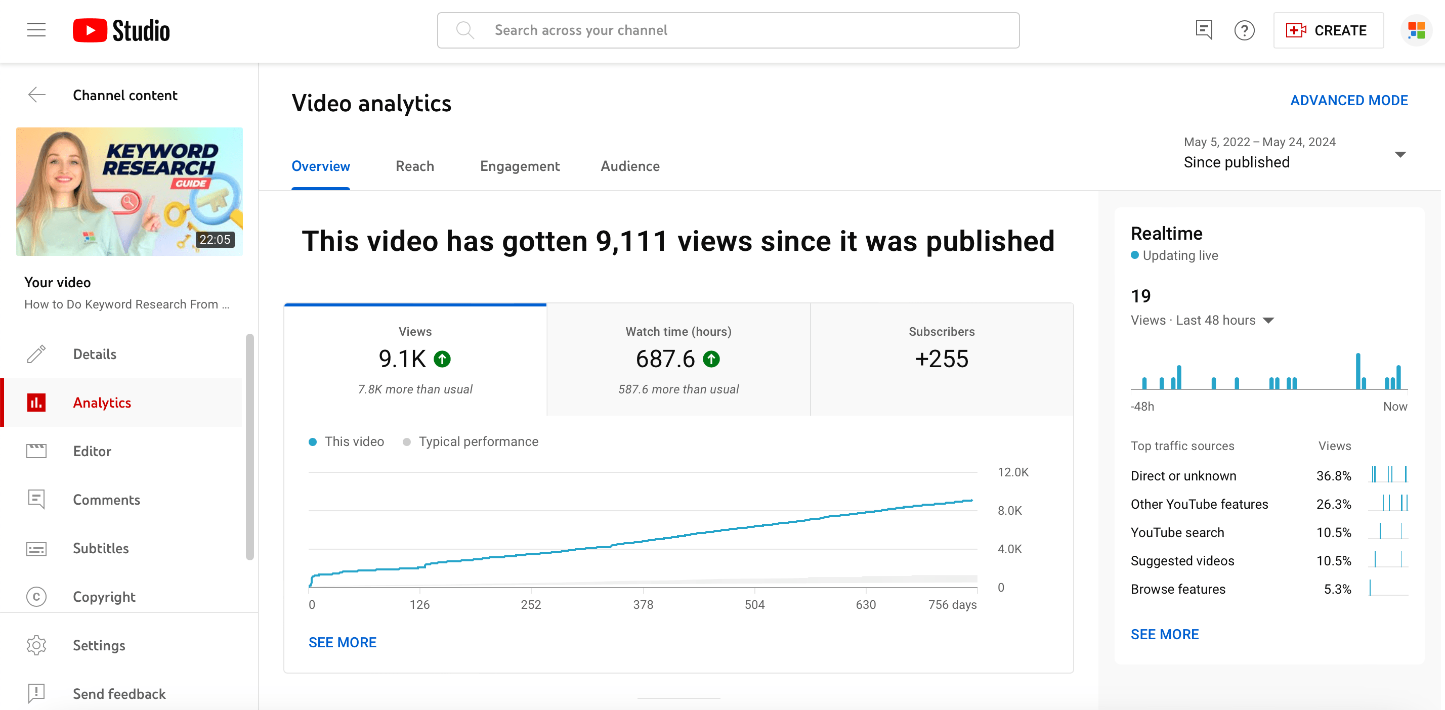The image size is (1445, 710).
Task: Click the Keyword Research video thumbnail
Action: click(x=130, y=191)
